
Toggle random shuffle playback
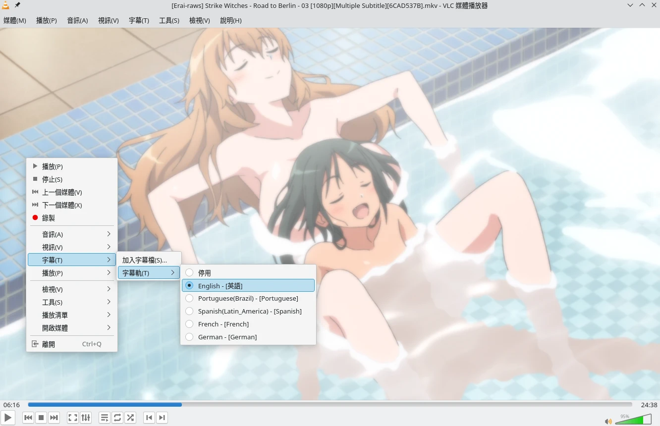[130, 418]
